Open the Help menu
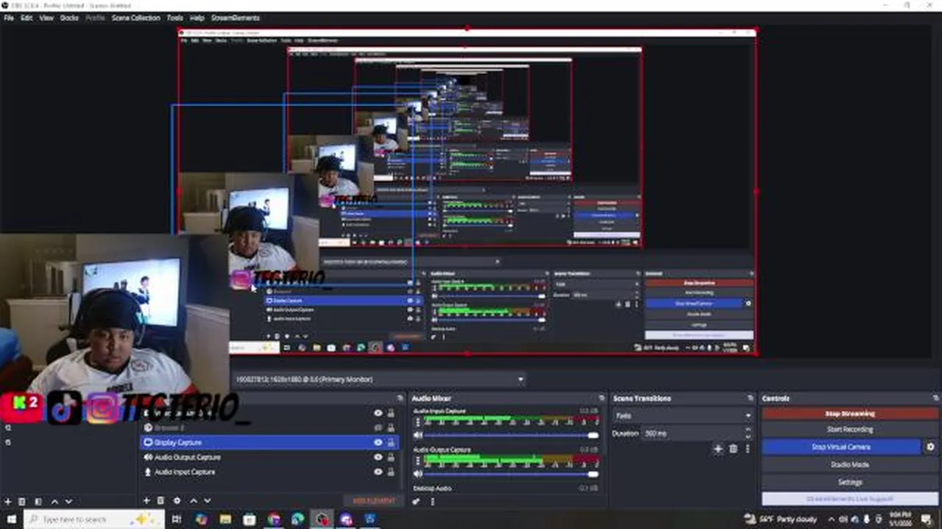Viewport: 942px width, 529px height. click(197, 18)
